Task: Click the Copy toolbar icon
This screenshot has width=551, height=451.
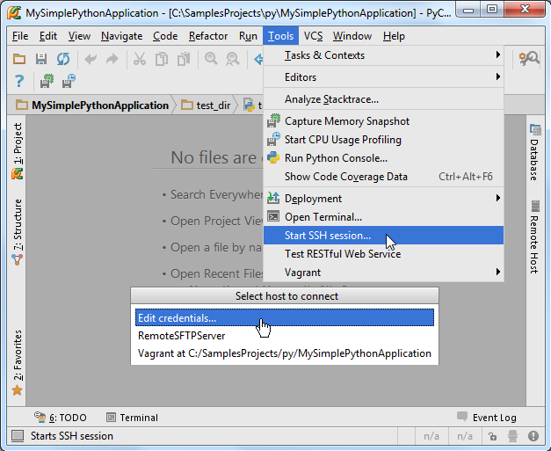Action: tap(162, 59)
